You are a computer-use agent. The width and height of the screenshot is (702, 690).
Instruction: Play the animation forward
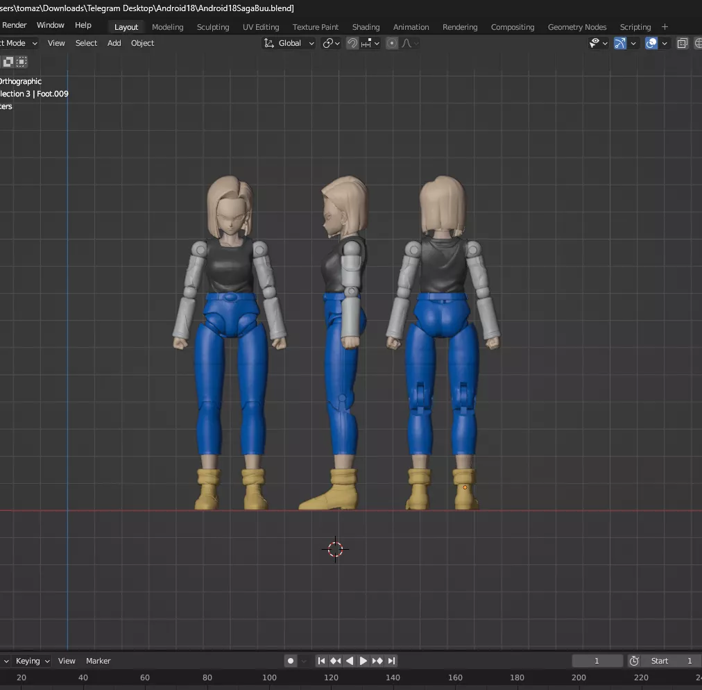point(363,661)
